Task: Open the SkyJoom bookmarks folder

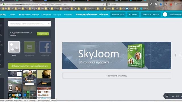Action: [65, 9]
